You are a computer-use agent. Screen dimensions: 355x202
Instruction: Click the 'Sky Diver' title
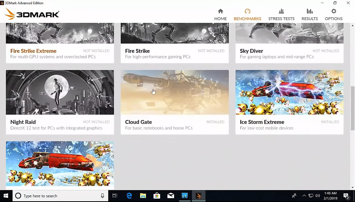pyautogui.click(x=251, y=51)
